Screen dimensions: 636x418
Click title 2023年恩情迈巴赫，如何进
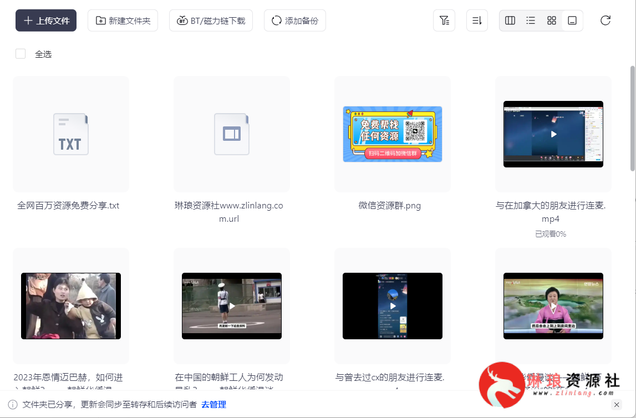point(68,378)
